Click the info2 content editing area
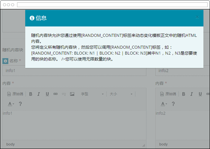The height and width of the screenshot is (149, 210). (183, 125)
